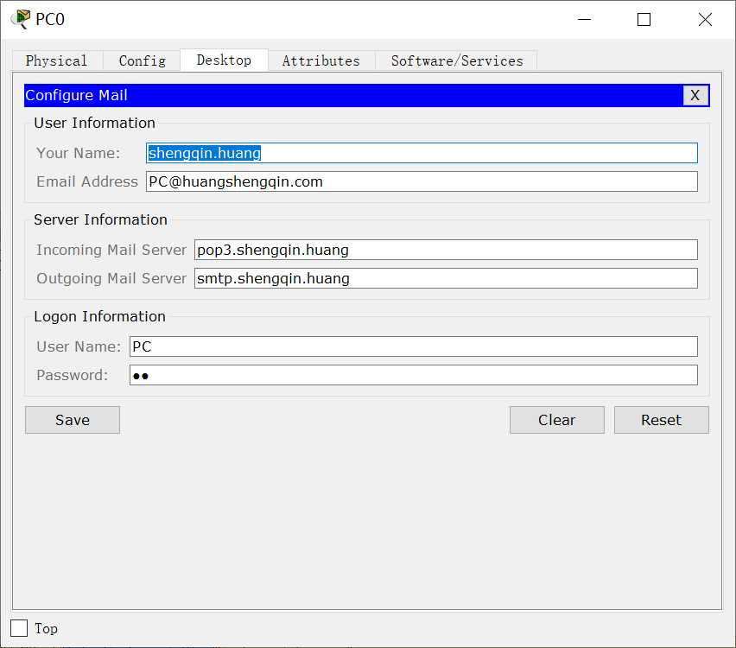This screenshot has width=736, height=648.
Task: Focus the Incoming Mail Server field
Action: pos(446,250)
